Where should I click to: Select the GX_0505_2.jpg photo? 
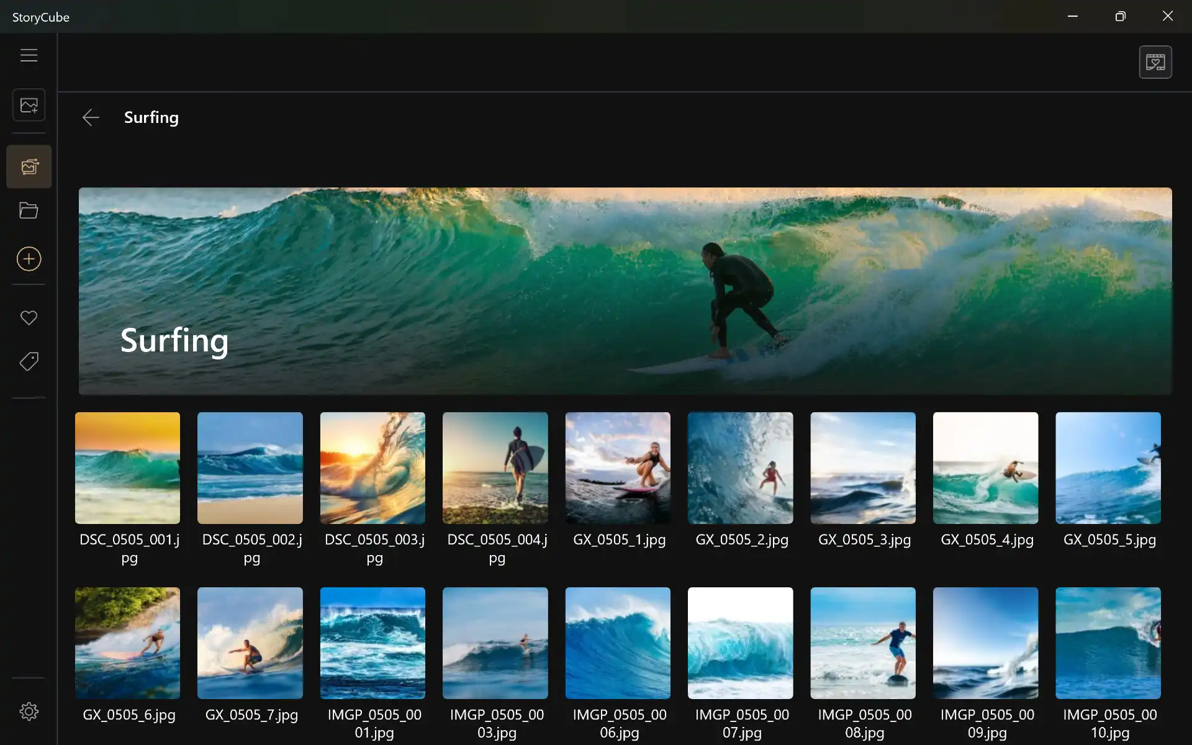pos(740,468)
